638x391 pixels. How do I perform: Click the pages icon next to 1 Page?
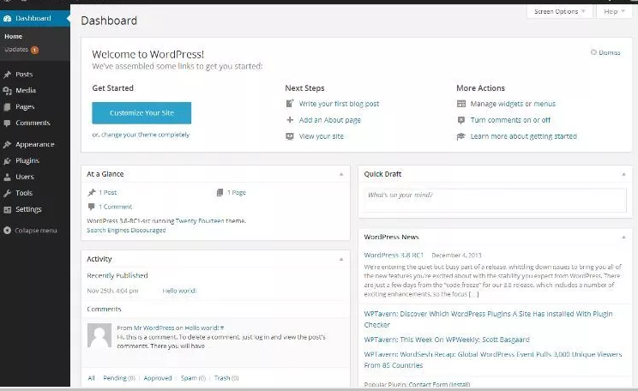pos(220,192)
